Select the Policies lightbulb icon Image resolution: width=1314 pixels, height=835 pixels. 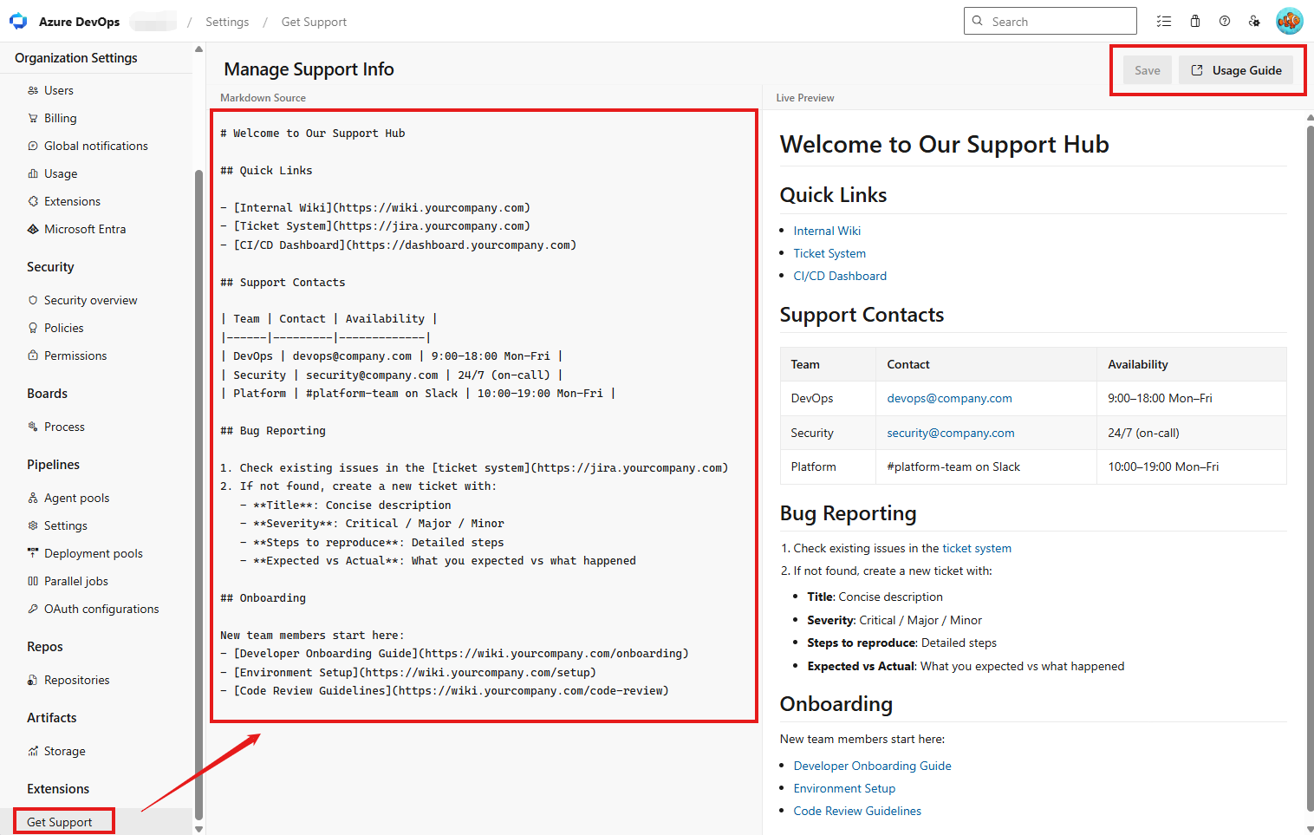pyautogui.click(x=33, y=328)
